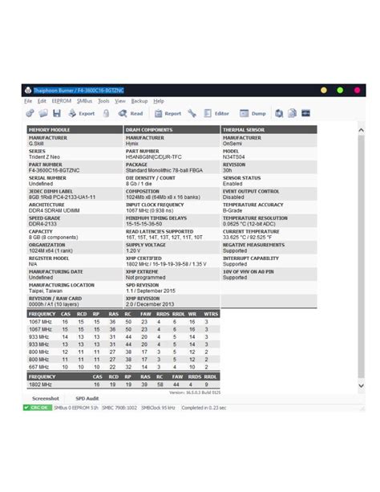Click Completed in 0.23 sec status text
The width and height of the screenshot is (380, 492).
click(204, 408)
